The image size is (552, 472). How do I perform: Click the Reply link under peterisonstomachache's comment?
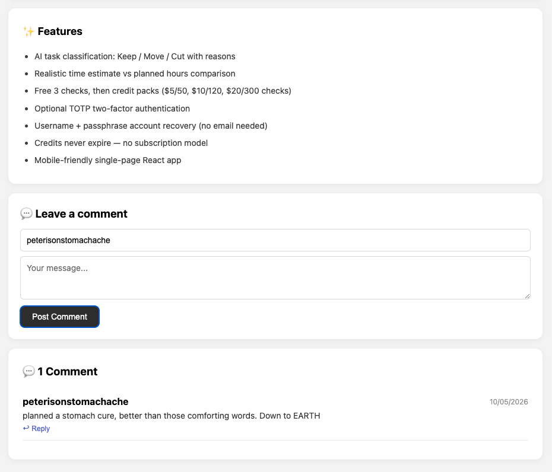pyautogui.click(x=36, y=428)
